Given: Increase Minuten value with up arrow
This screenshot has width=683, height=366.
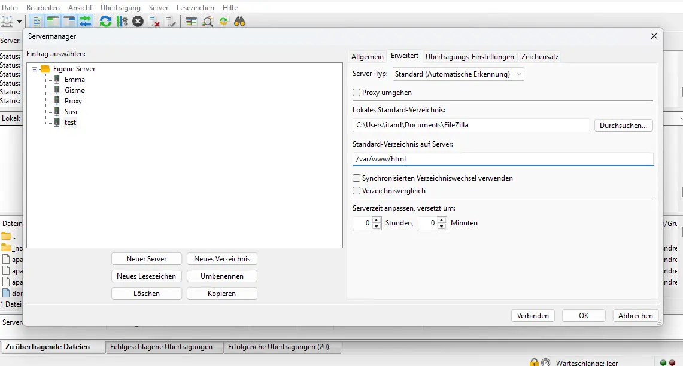Looking at the screenshot, I should (442, 220).
